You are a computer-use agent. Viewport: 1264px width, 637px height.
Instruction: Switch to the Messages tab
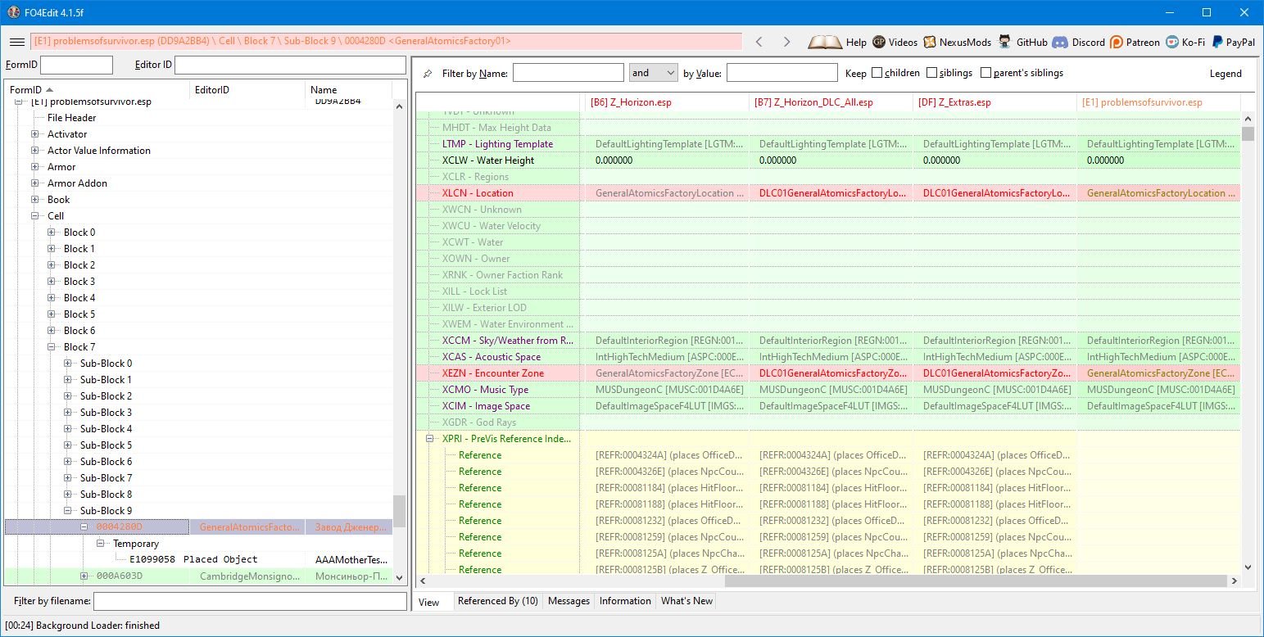pyautogui.click(x=569, y=601)
